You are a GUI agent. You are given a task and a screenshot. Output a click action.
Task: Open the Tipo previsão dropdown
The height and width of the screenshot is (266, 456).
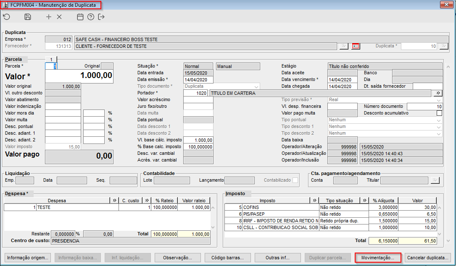click(439, 100)
